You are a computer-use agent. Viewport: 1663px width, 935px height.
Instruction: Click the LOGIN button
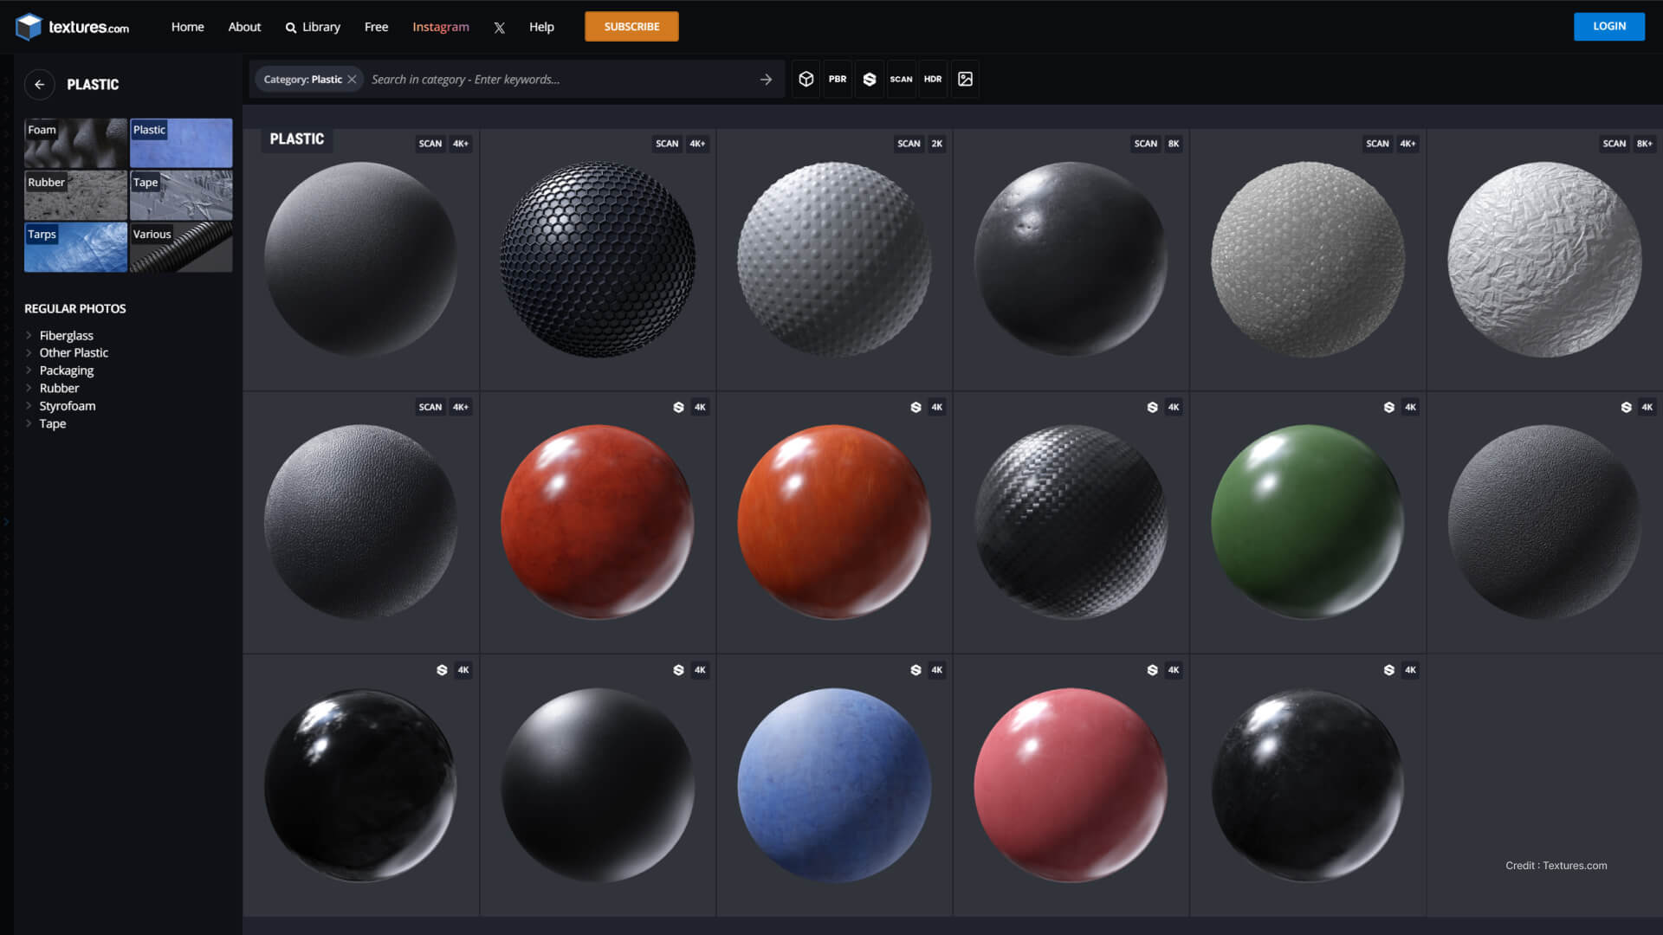click(1608, 26)
